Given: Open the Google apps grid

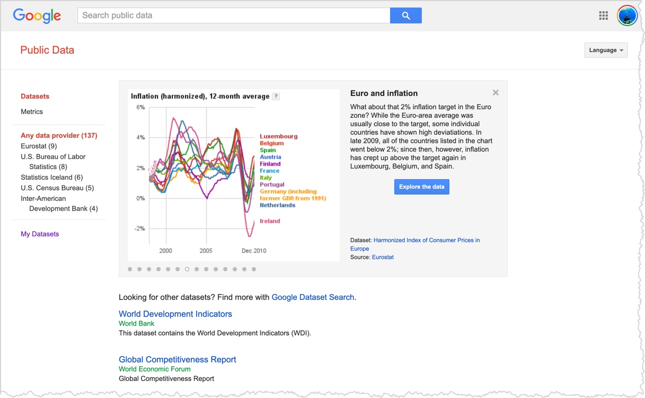Looking at the screenshot, I should tap(603, 15).
